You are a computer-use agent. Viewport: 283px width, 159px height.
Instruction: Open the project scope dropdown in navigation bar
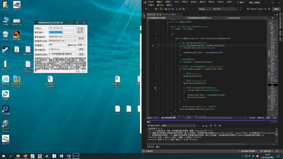pos(167,18)
